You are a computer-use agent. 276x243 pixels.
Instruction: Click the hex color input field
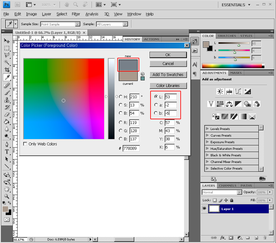click(x=131, y=148)
